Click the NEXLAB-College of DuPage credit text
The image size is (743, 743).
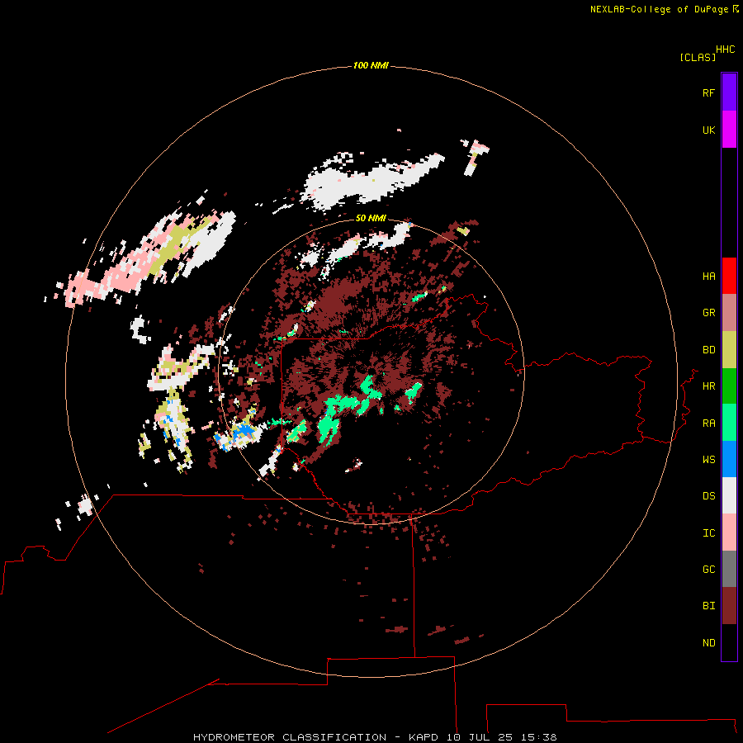[659, 9]
